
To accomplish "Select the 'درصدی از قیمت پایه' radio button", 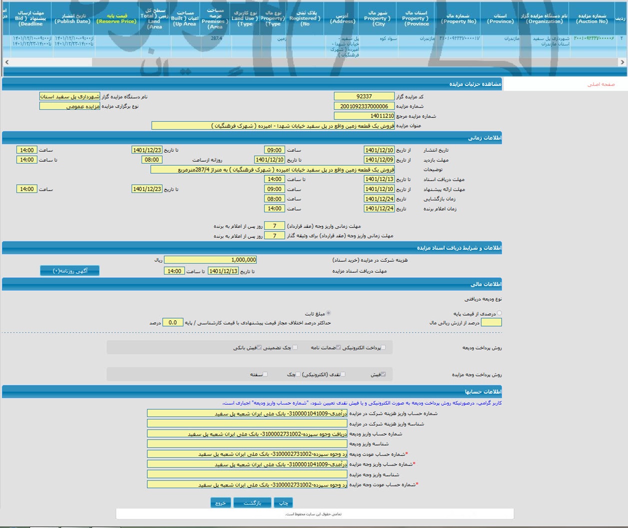I will click(x=499, y=313).
